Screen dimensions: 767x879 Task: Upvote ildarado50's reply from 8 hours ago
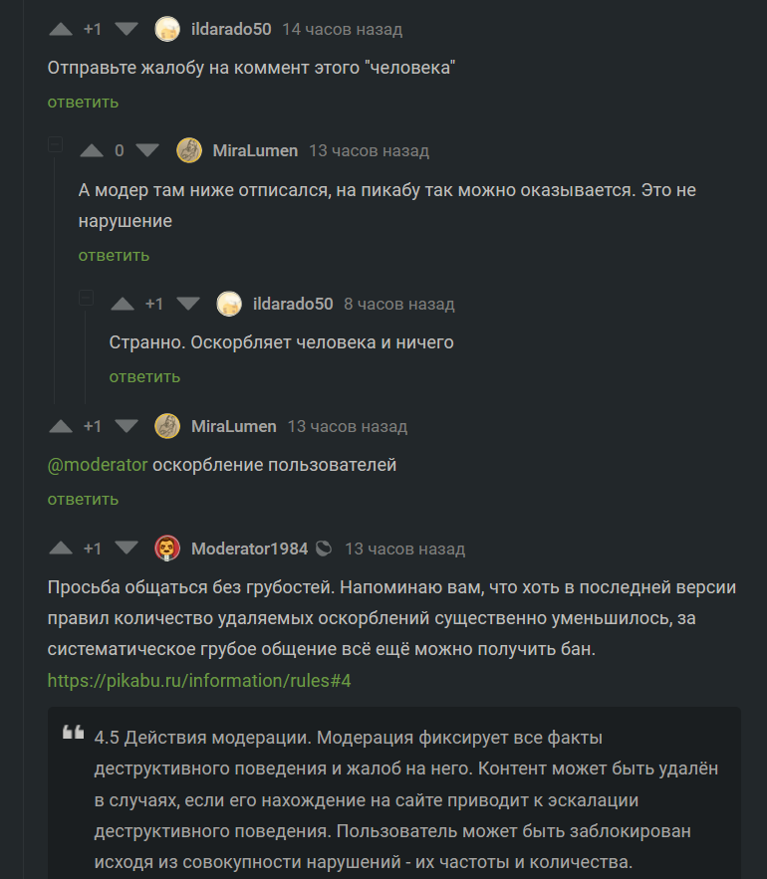tap(123, 304)
